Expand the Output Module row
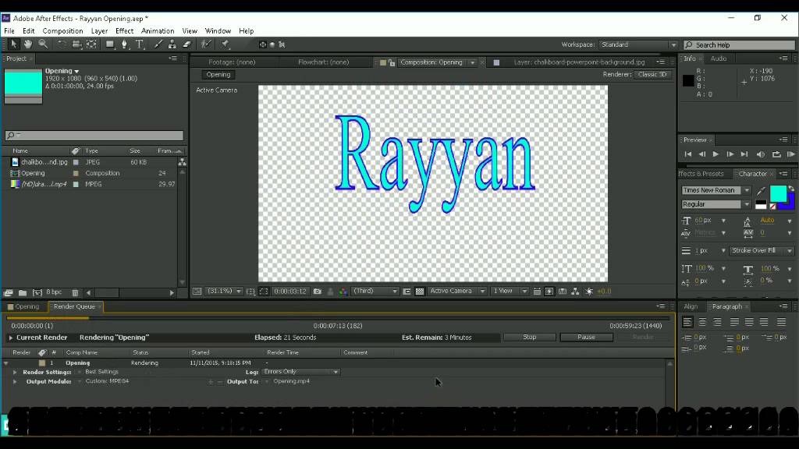799x449 pixels. click(15, 381)
